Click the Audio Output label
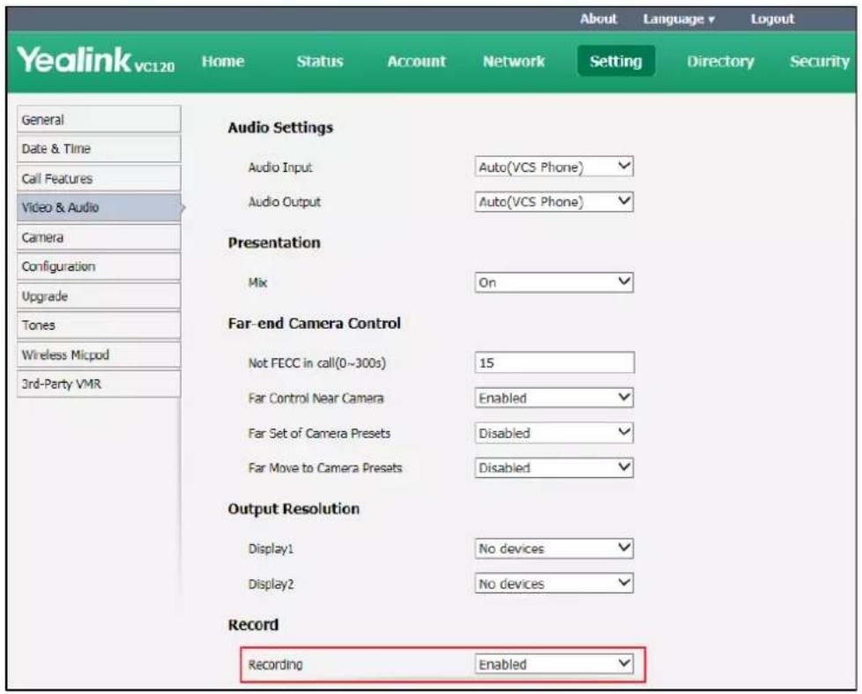 click(x=284, y=202)
